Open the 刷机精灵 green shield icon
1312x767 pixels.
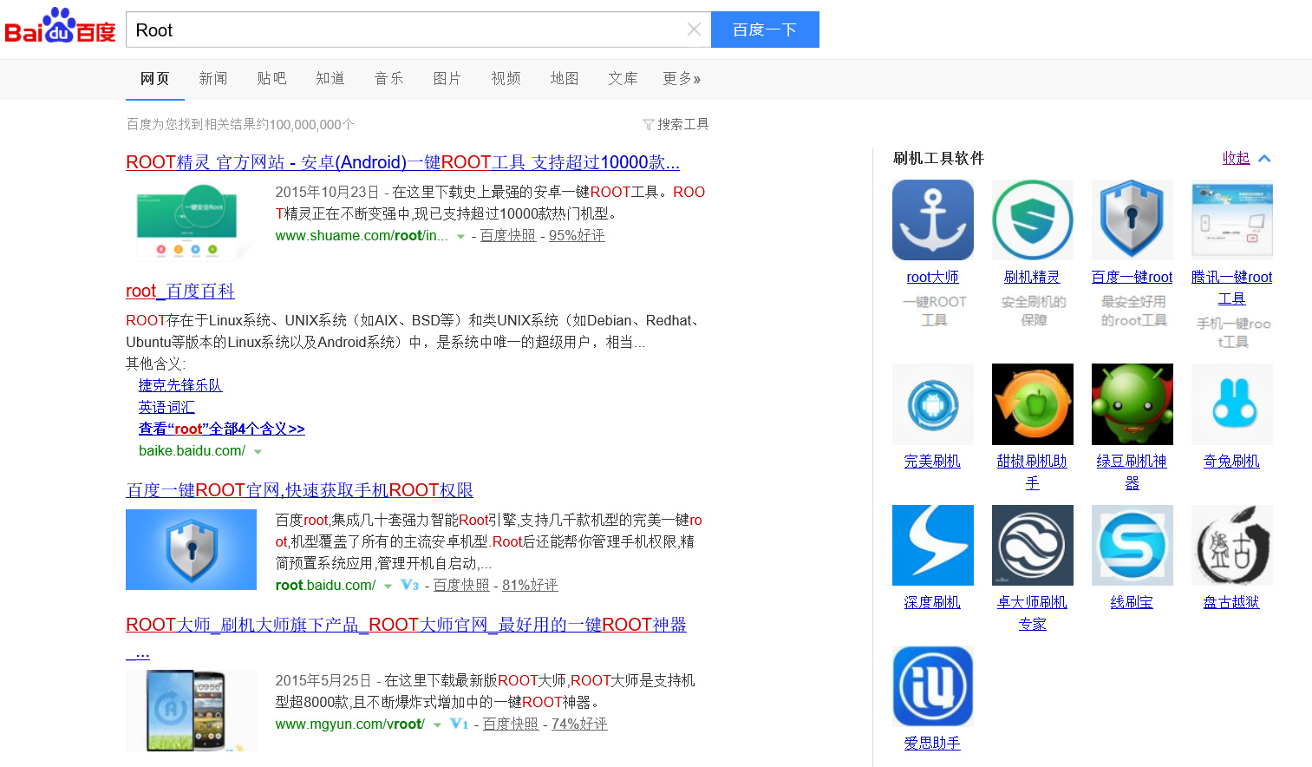click(x=1032, y=220)
